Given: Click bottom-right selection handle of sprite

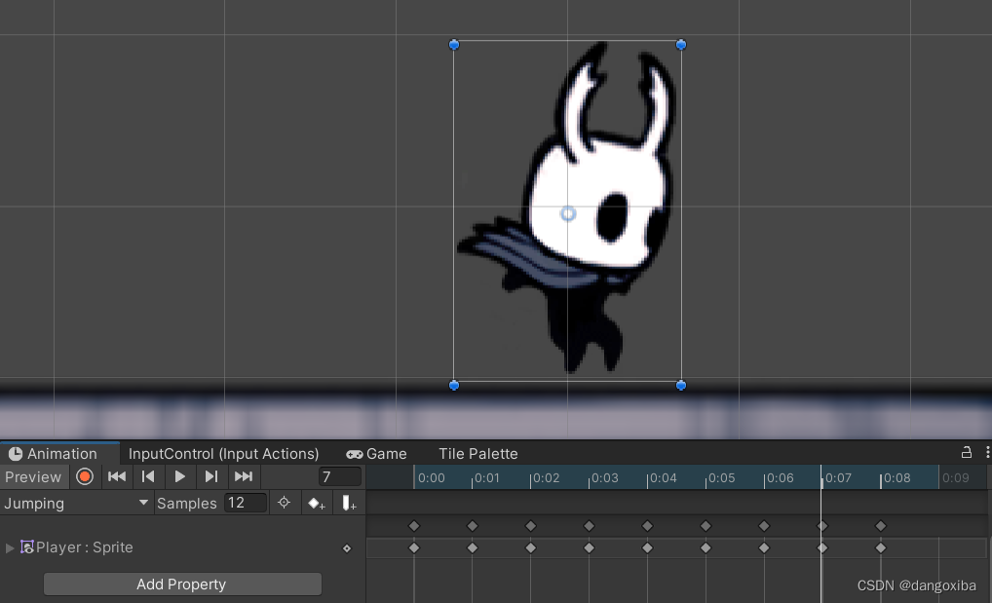Looking at the screenshot, I should (681, 385).
